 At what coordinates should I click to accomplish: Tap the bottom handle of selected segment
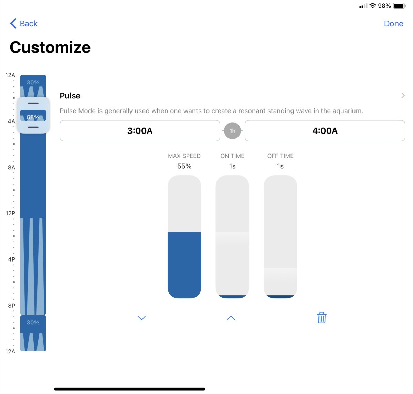(x=33, y=127)
